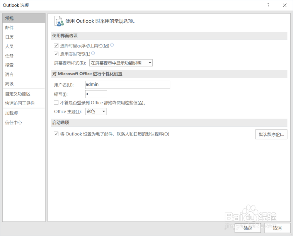Screen dimensions: 293x236
Task: Go to 人员 options
Action: coord(24,46)
